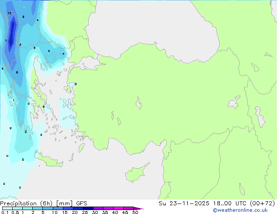Click the '3' precipitation value on the map

tap(20, 45)
